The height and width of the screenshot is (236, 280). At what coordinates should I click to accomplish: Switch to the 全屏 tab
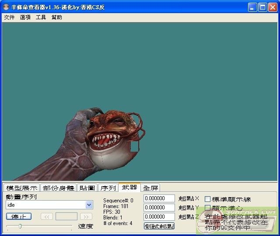point(150,188)
